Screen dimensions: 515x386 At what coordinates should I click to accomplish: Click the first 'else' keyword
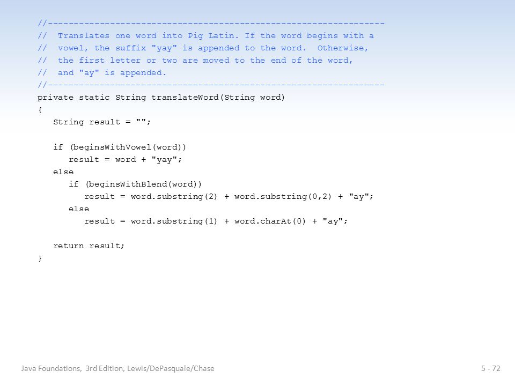point(63,172)
